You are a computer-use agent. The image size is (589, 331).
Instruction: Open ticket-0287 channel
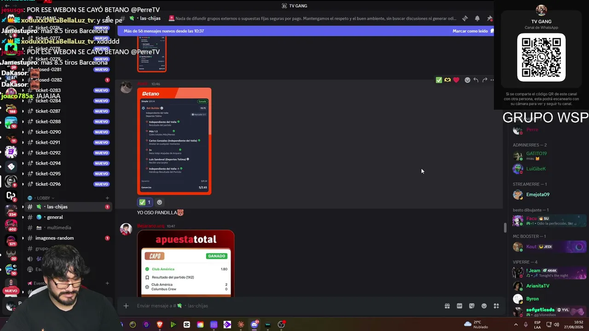(68, 111)
